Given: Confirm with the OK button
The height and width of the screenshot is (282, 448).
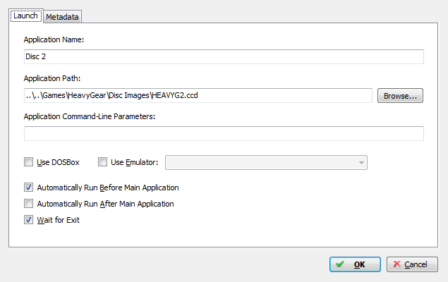Looking at the screenshot, I should pos(355,264).
